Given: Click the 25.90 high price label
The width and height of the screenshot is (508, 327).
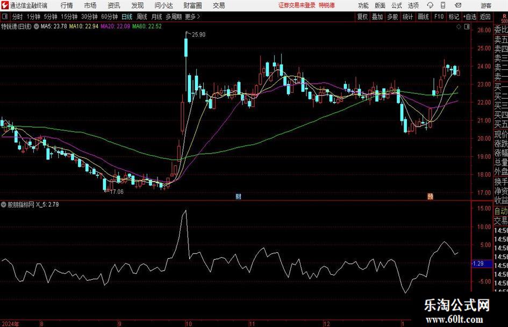Looking at the screenshot, I should pyautogui.click(x=198, y=35).
